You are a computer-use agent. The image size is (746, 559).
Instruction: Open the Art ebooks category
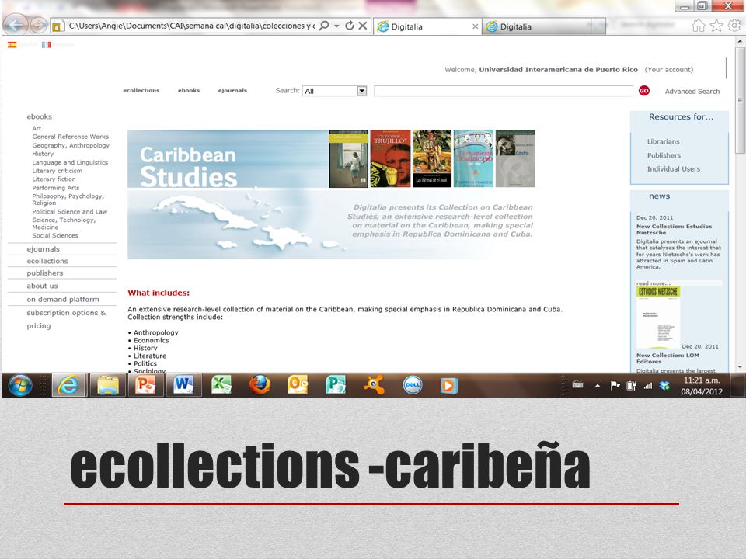37,128
